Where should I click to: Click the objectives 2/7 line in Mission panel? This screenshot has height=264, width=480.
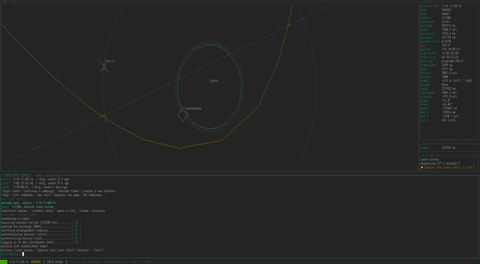440,163
